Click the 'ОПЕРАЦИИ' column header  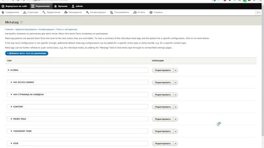pos(158,60)
